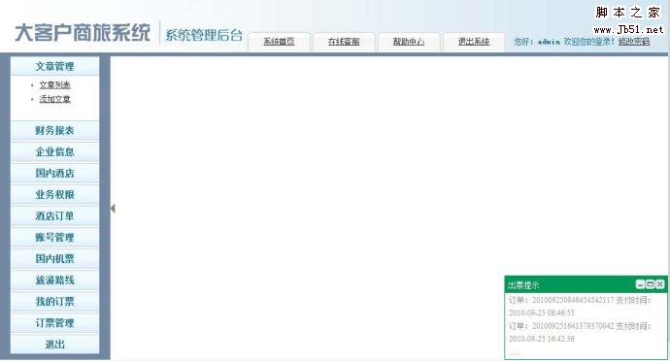Open the 文章列表 link
The image size is (670, 361).
(x=54, y=85)
